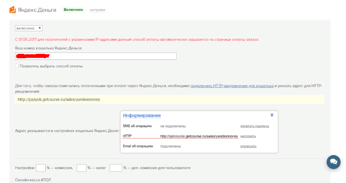Open the chat support bubble icon
The width and height of the screenshot is (346, 183).
pyautogui.click(x=333, y=162)
